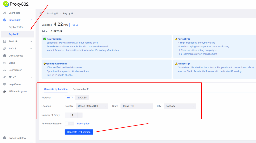Expand the API V2 menu chevron
256x143 pixels.
click(x=31, y=77)
